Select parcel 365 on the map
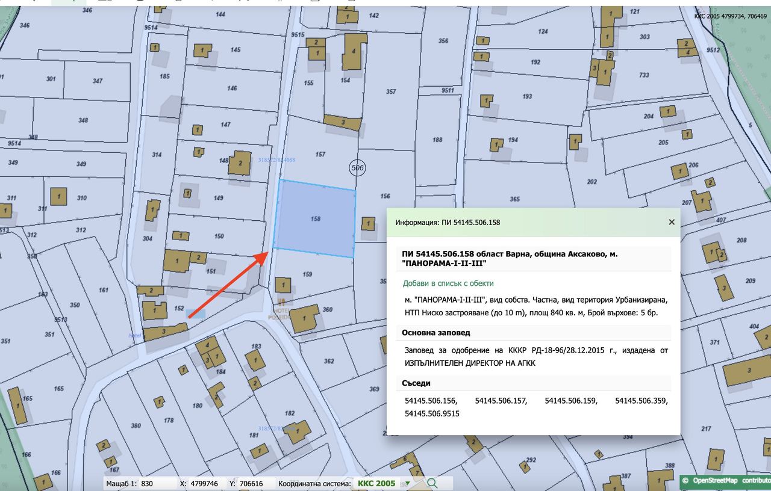This screenshot has height=491, width=771. click(514, 199)
